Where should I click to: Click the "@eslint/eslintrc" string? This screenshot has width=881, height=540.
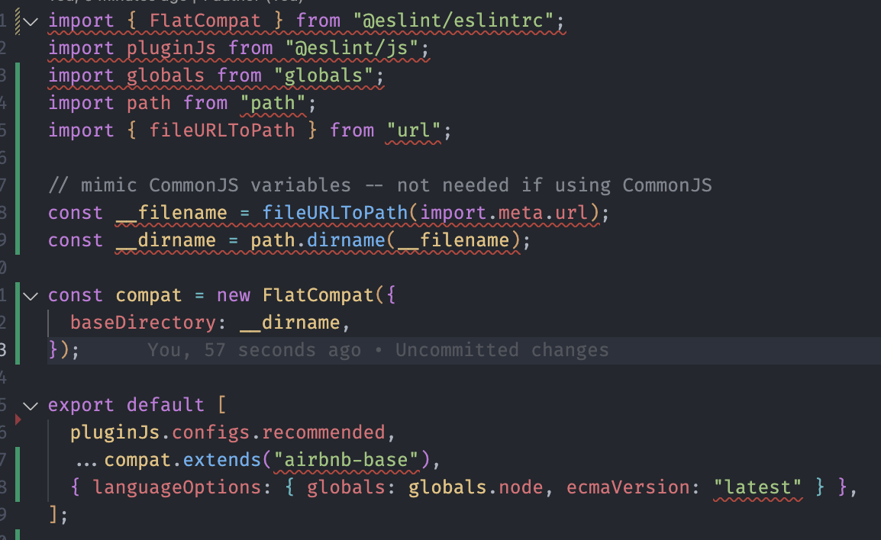[x=453, y=21]
